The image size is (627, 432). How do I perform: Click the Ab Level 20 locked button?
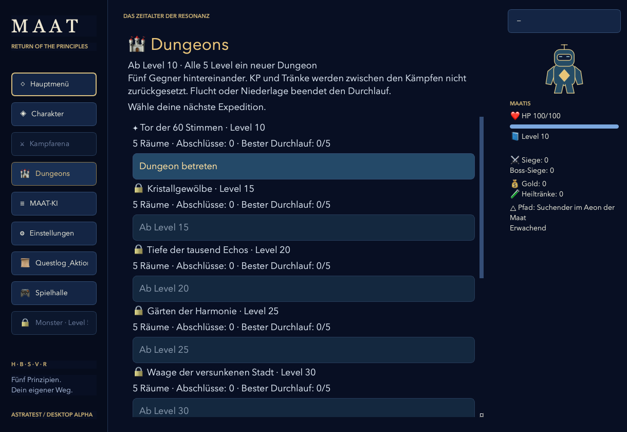(x=304, y=289)
